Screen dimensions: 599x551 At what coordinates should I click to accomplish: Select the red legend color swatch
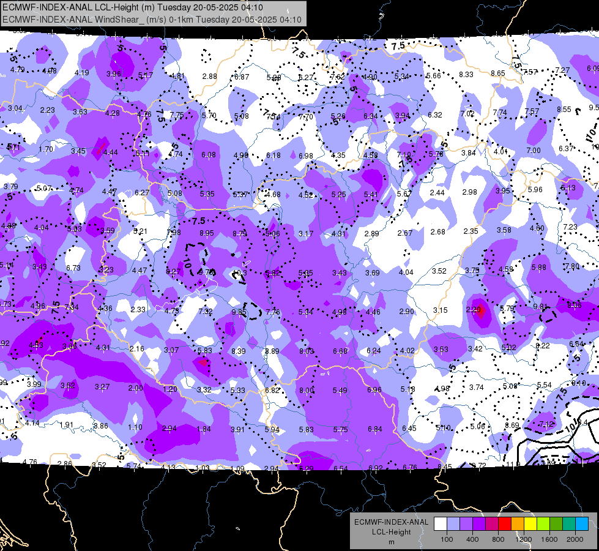click(x=505, y=524)
